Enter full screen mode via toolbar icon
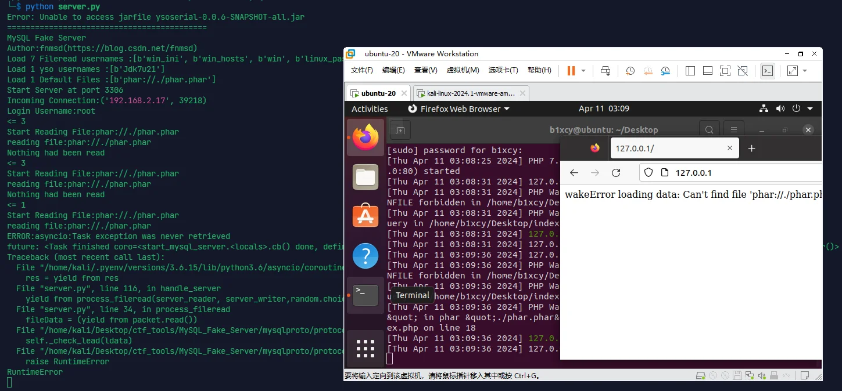842x391 pixels. pos(725,71)
